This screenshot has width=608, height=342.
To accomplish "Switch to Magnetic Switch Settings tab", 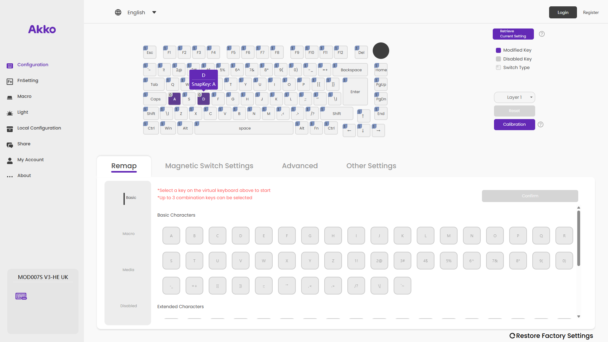I will coord(209,166).
